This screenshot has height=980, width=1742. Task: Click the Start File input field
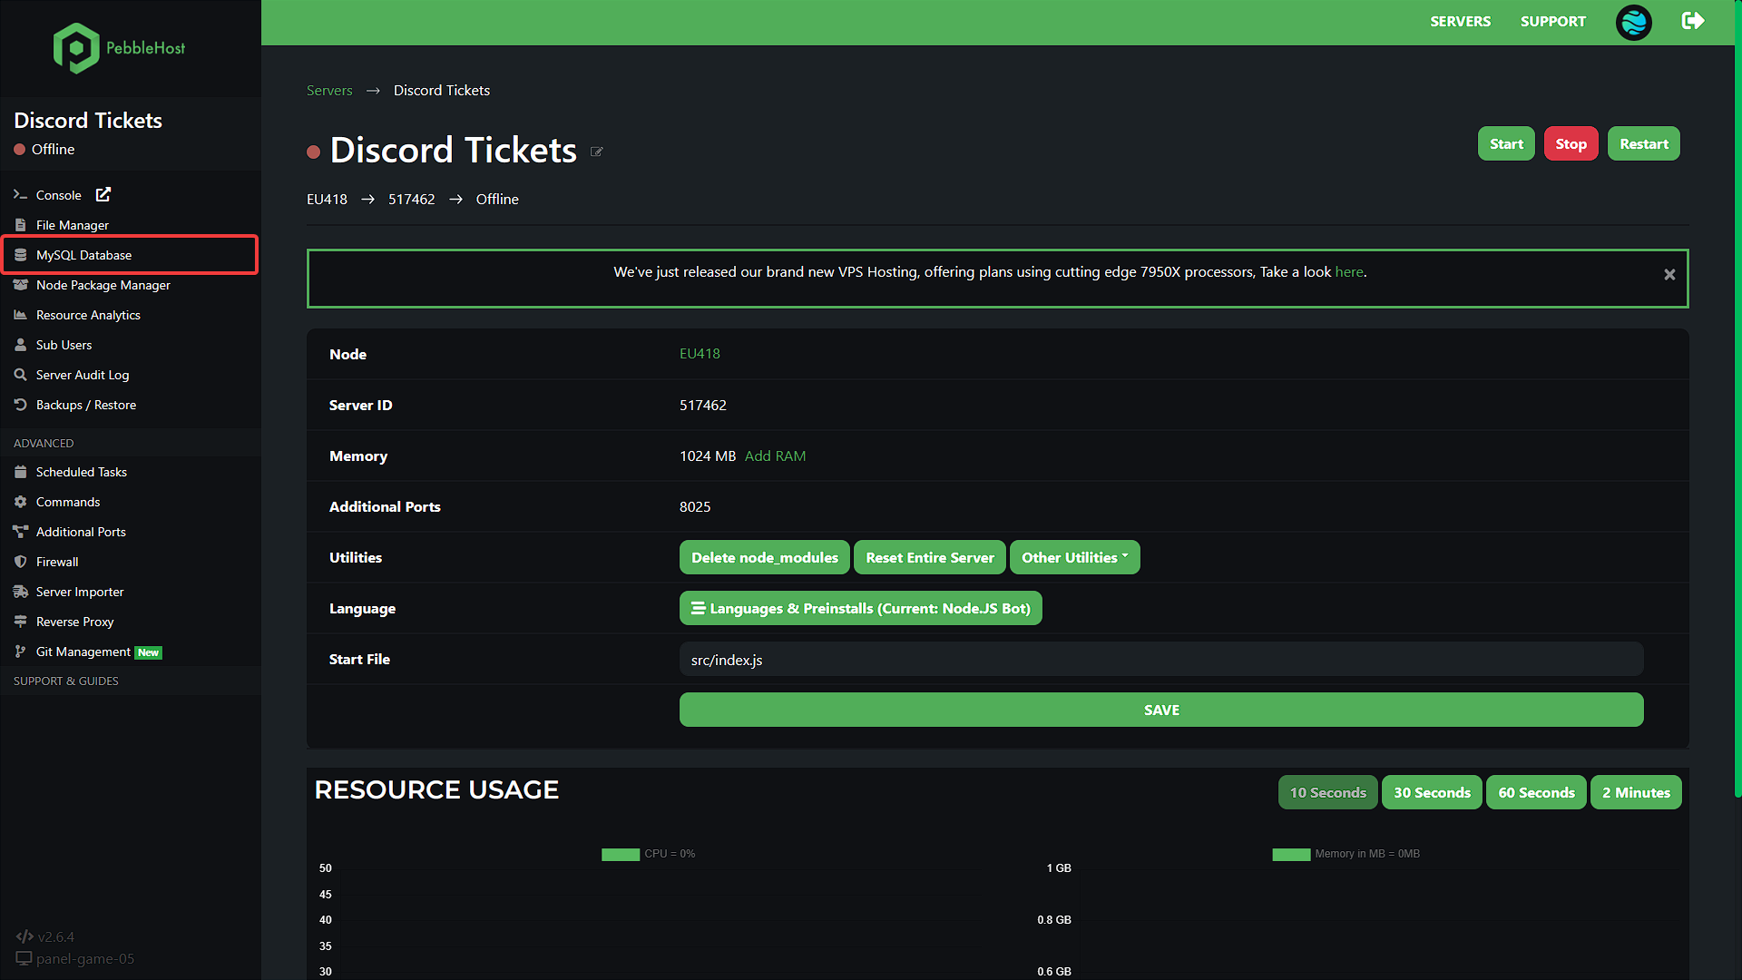(x=1161, y=659)
